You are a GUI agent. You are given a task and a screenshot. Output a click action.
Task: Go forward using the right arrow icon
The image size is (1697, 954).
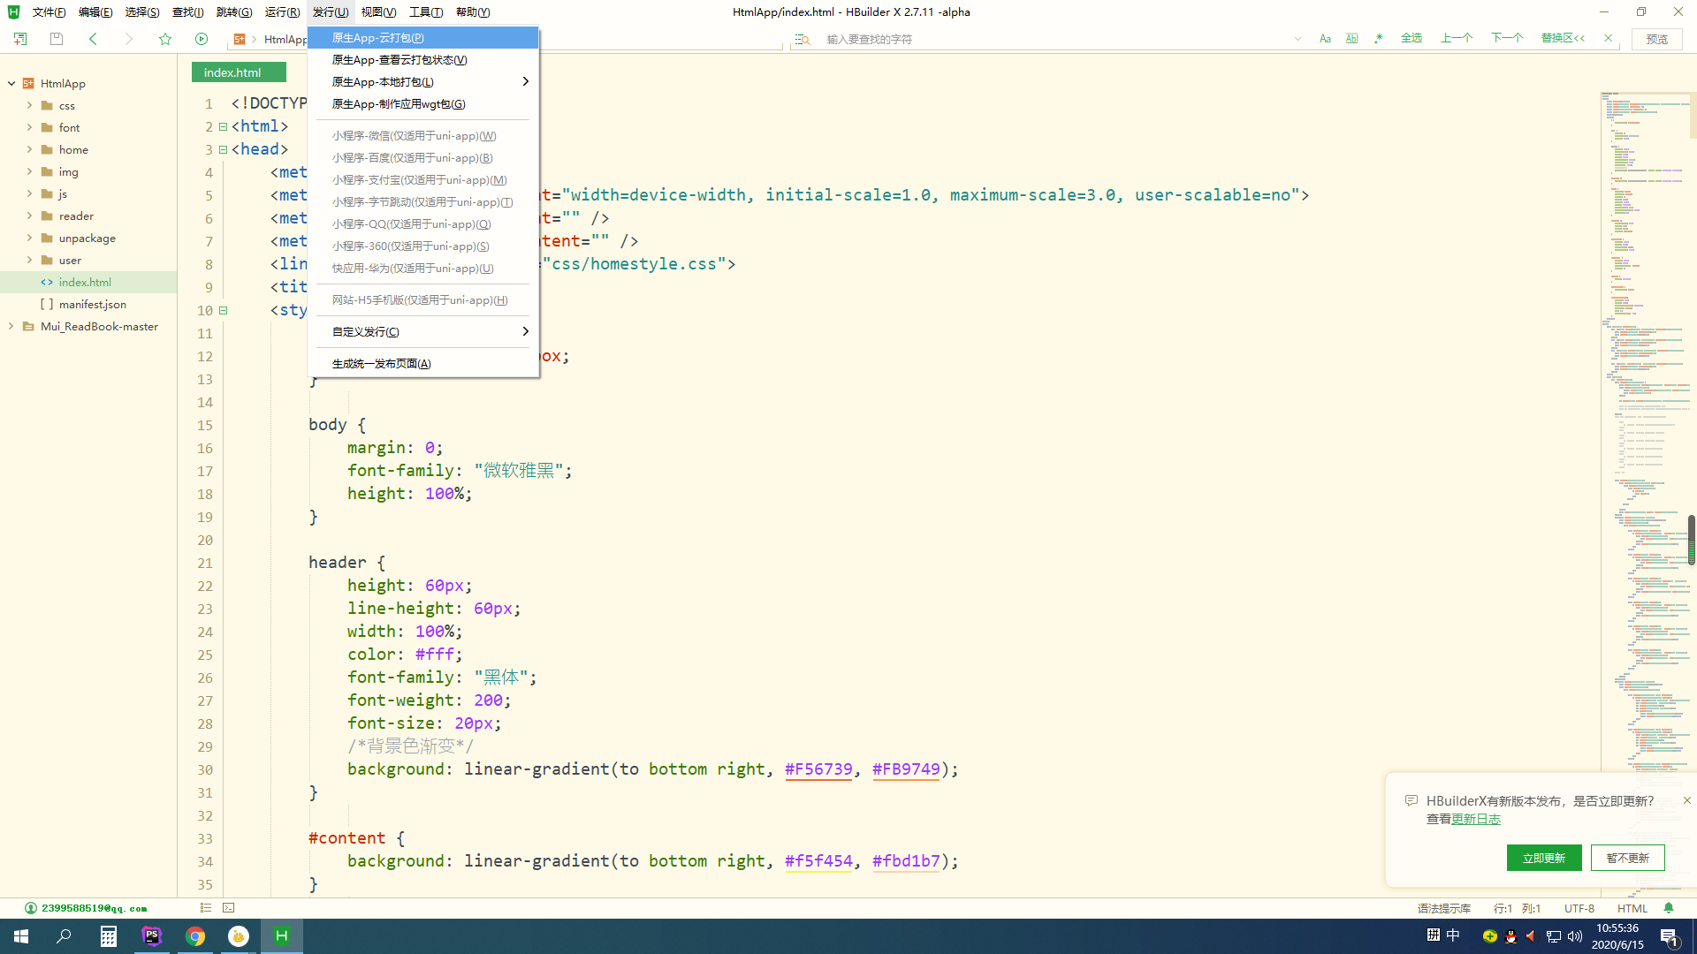tap(129, 39)
